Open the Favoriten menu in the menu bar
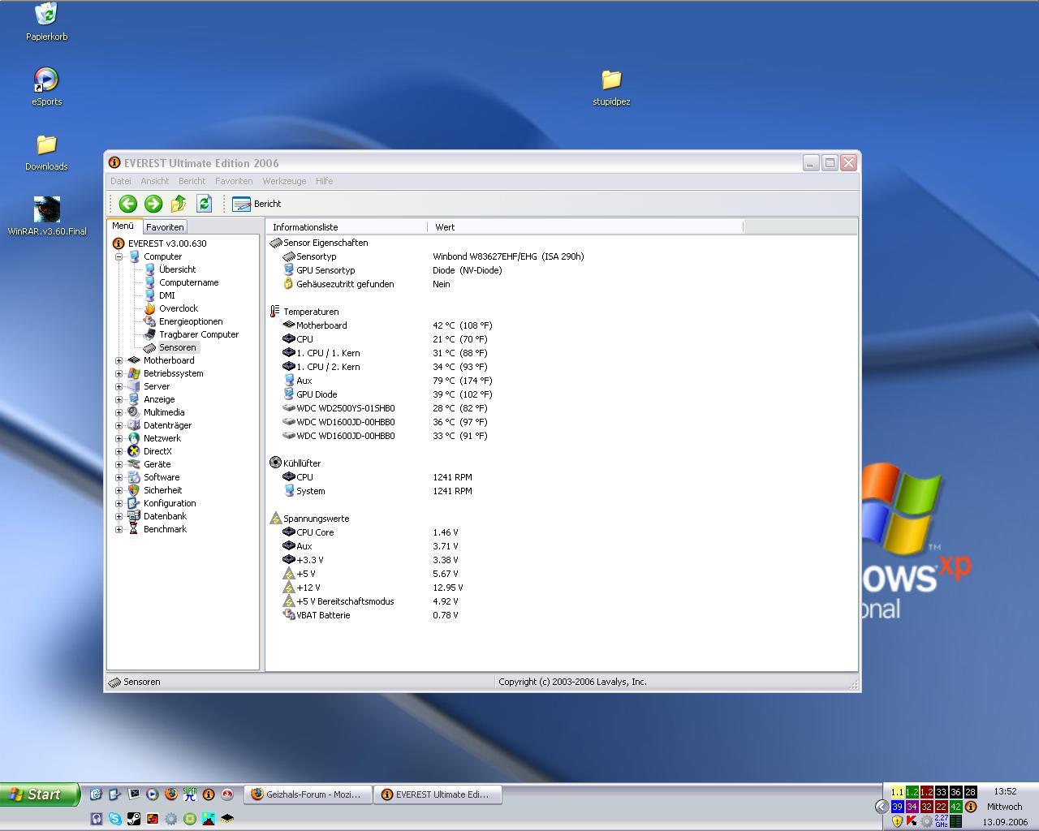 234,181
